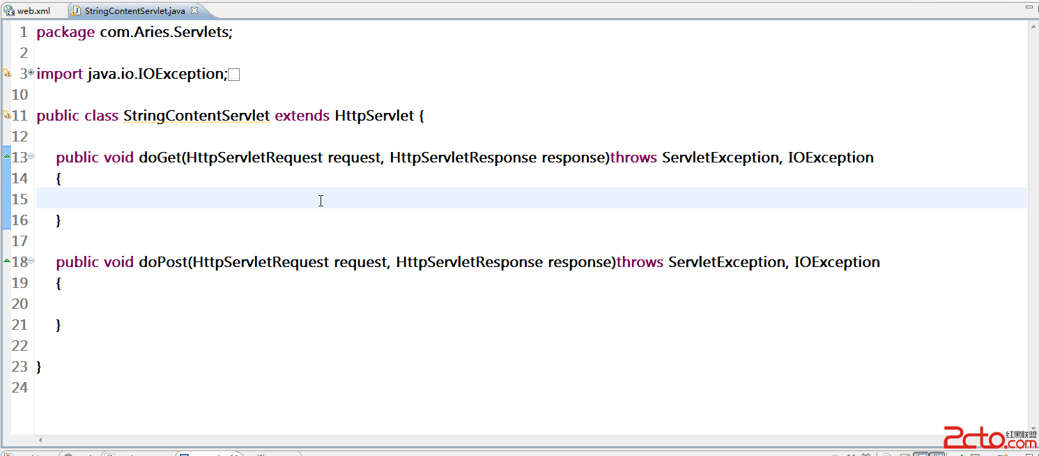Click 'HttpServletResponse' in the doGet signature
Image resolution: width=1039 pixels, height=456 pixels.
tap(463, 158)
